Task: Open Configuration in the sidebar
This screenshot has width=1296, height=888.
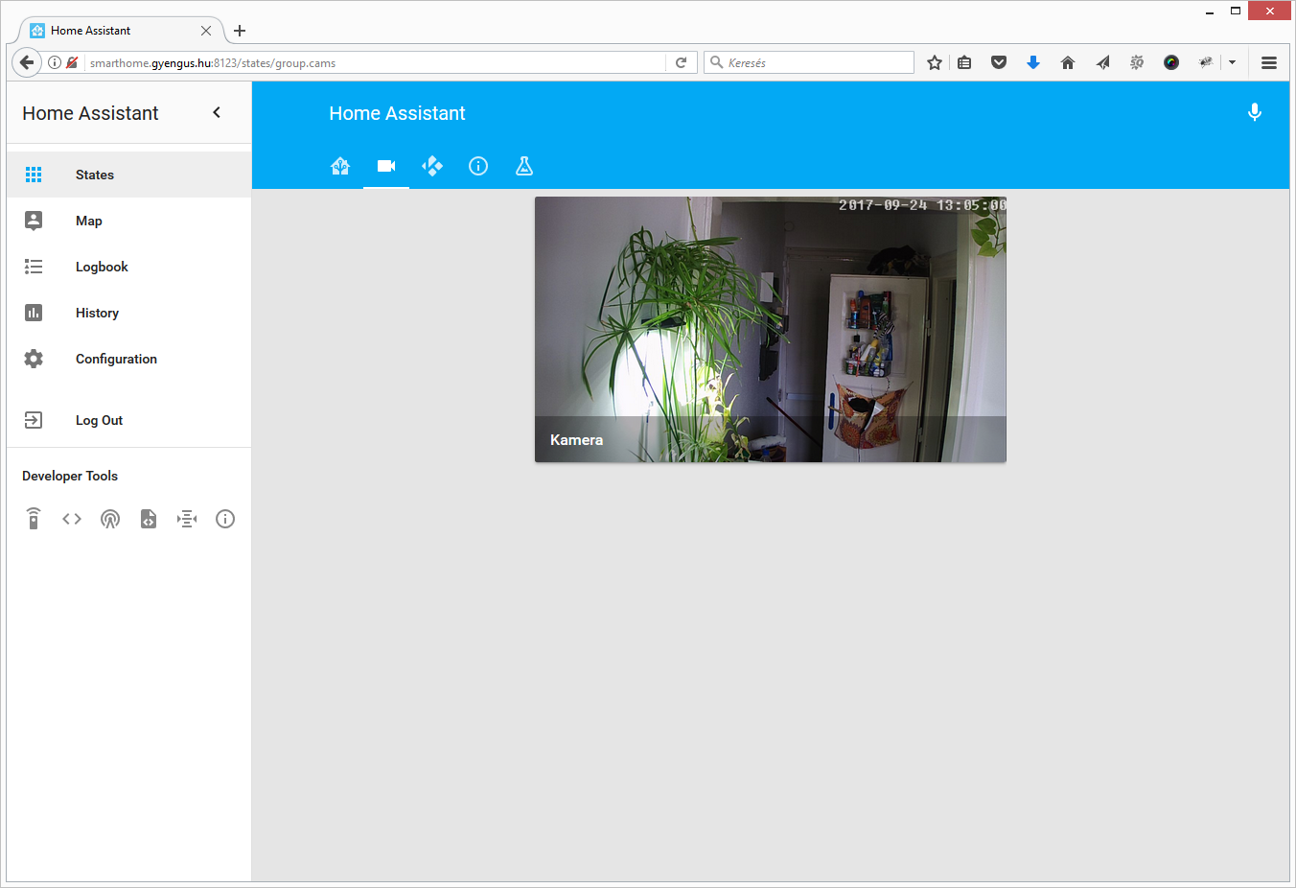Action: click(116, 359)
